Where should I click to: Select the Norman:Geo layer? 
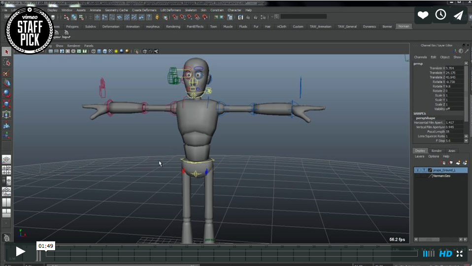pos(441,176)
